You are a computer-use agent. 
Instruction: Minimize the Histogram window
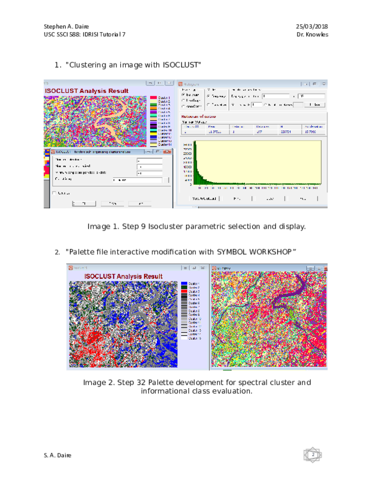pos(306,83)
